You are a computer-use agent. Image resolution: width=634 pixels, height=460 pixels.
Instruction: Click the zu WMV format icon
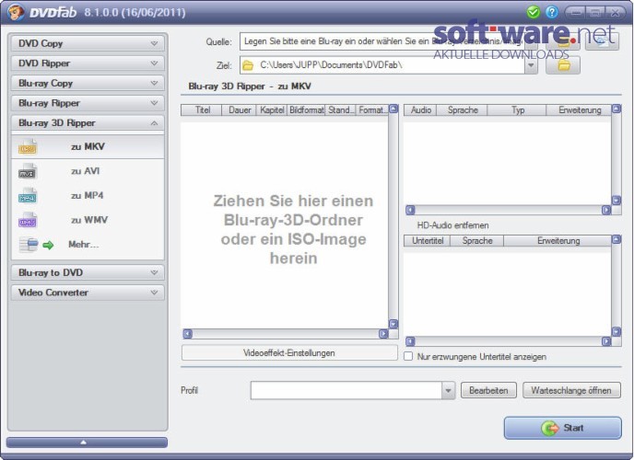click(28, 220)
